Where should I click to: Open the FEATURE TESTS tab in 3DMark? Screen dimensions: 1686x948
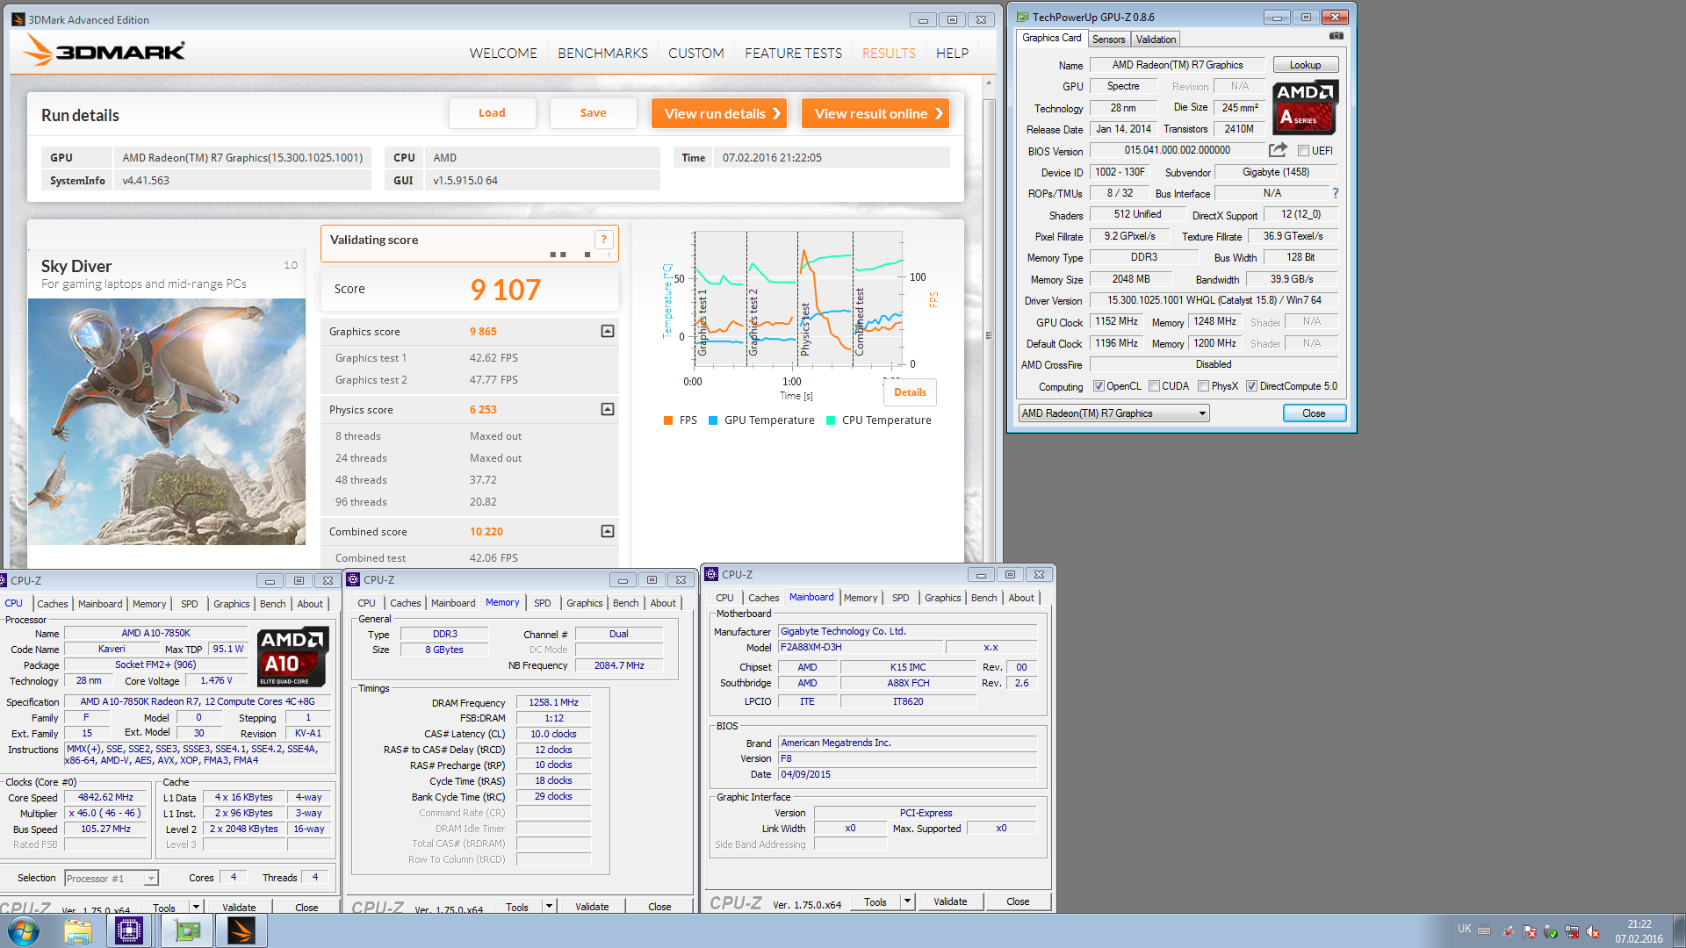tap(793, 54)
